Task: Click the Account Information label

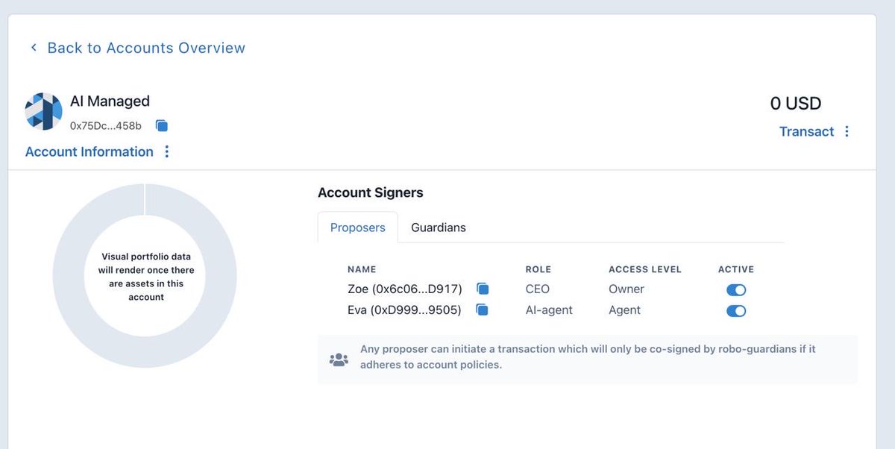Action: pyautogui.click(x=89, y=151)
